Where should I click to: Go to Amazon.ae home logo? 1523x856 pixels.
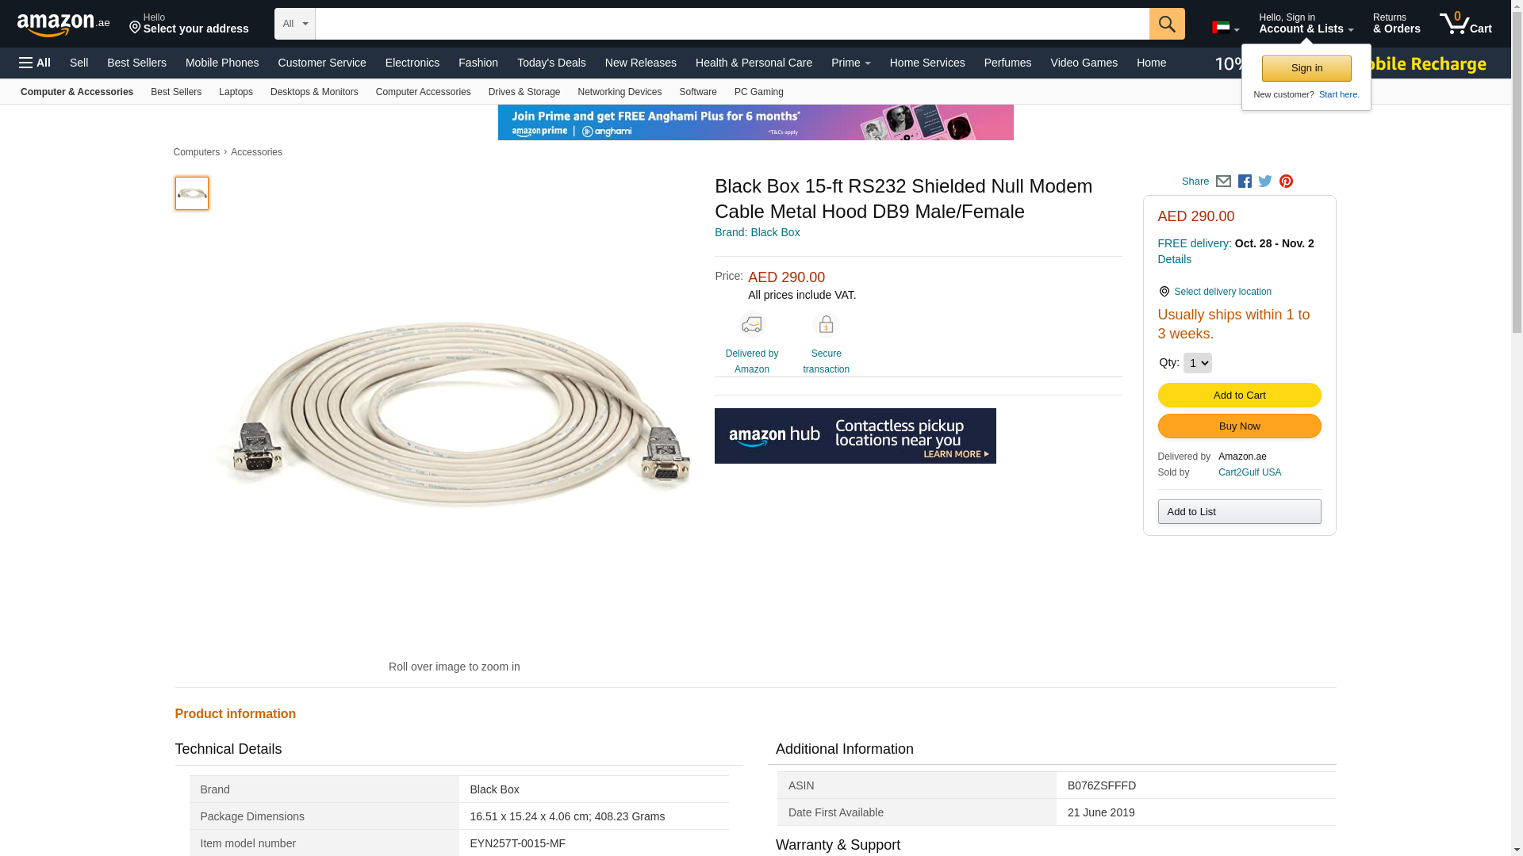click(x=63, y=25)
